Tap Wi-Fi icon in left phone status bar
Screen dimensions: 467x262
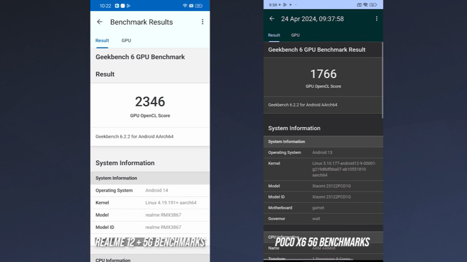pyautogui.click(x=185, y=6)
